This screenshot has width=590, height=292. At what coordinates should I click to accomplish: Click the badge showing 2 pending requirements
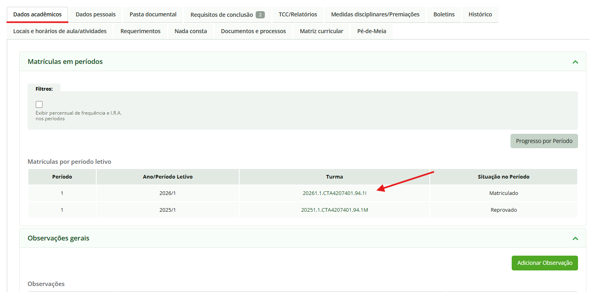[260, 15]
